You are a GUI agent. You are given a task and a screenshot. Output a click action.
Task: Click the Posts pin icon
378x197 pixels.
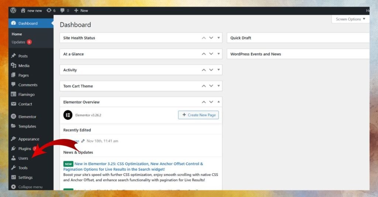pyautogui.click(x=14, y=55)
